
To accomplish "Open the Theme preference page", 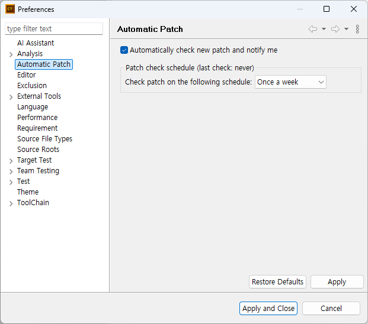I will point(28,192).
